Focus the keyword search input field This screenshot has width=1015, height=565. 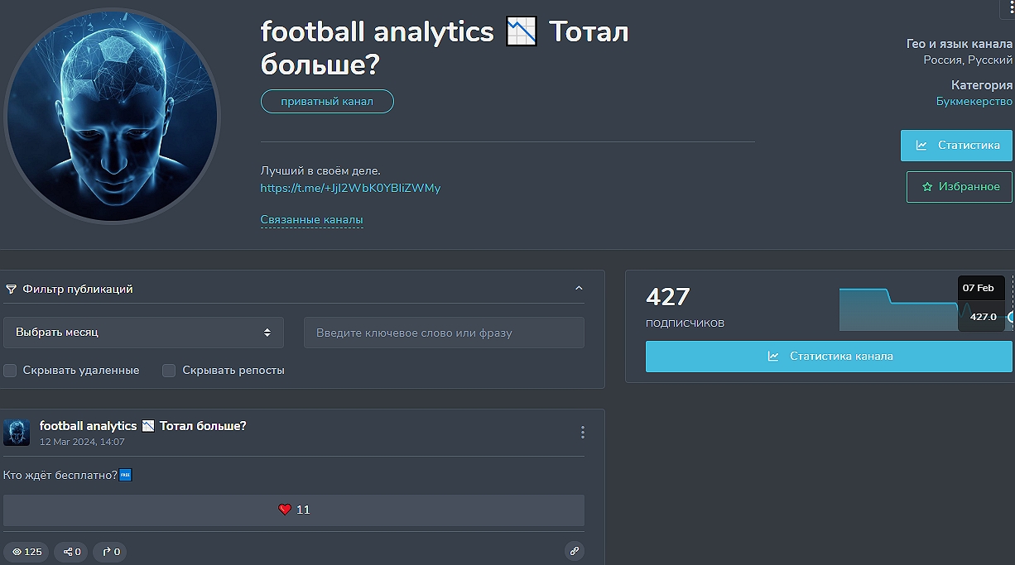tap(444, 333)
